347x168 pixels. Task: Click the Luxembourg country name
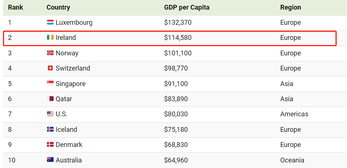tap(74, 23)
